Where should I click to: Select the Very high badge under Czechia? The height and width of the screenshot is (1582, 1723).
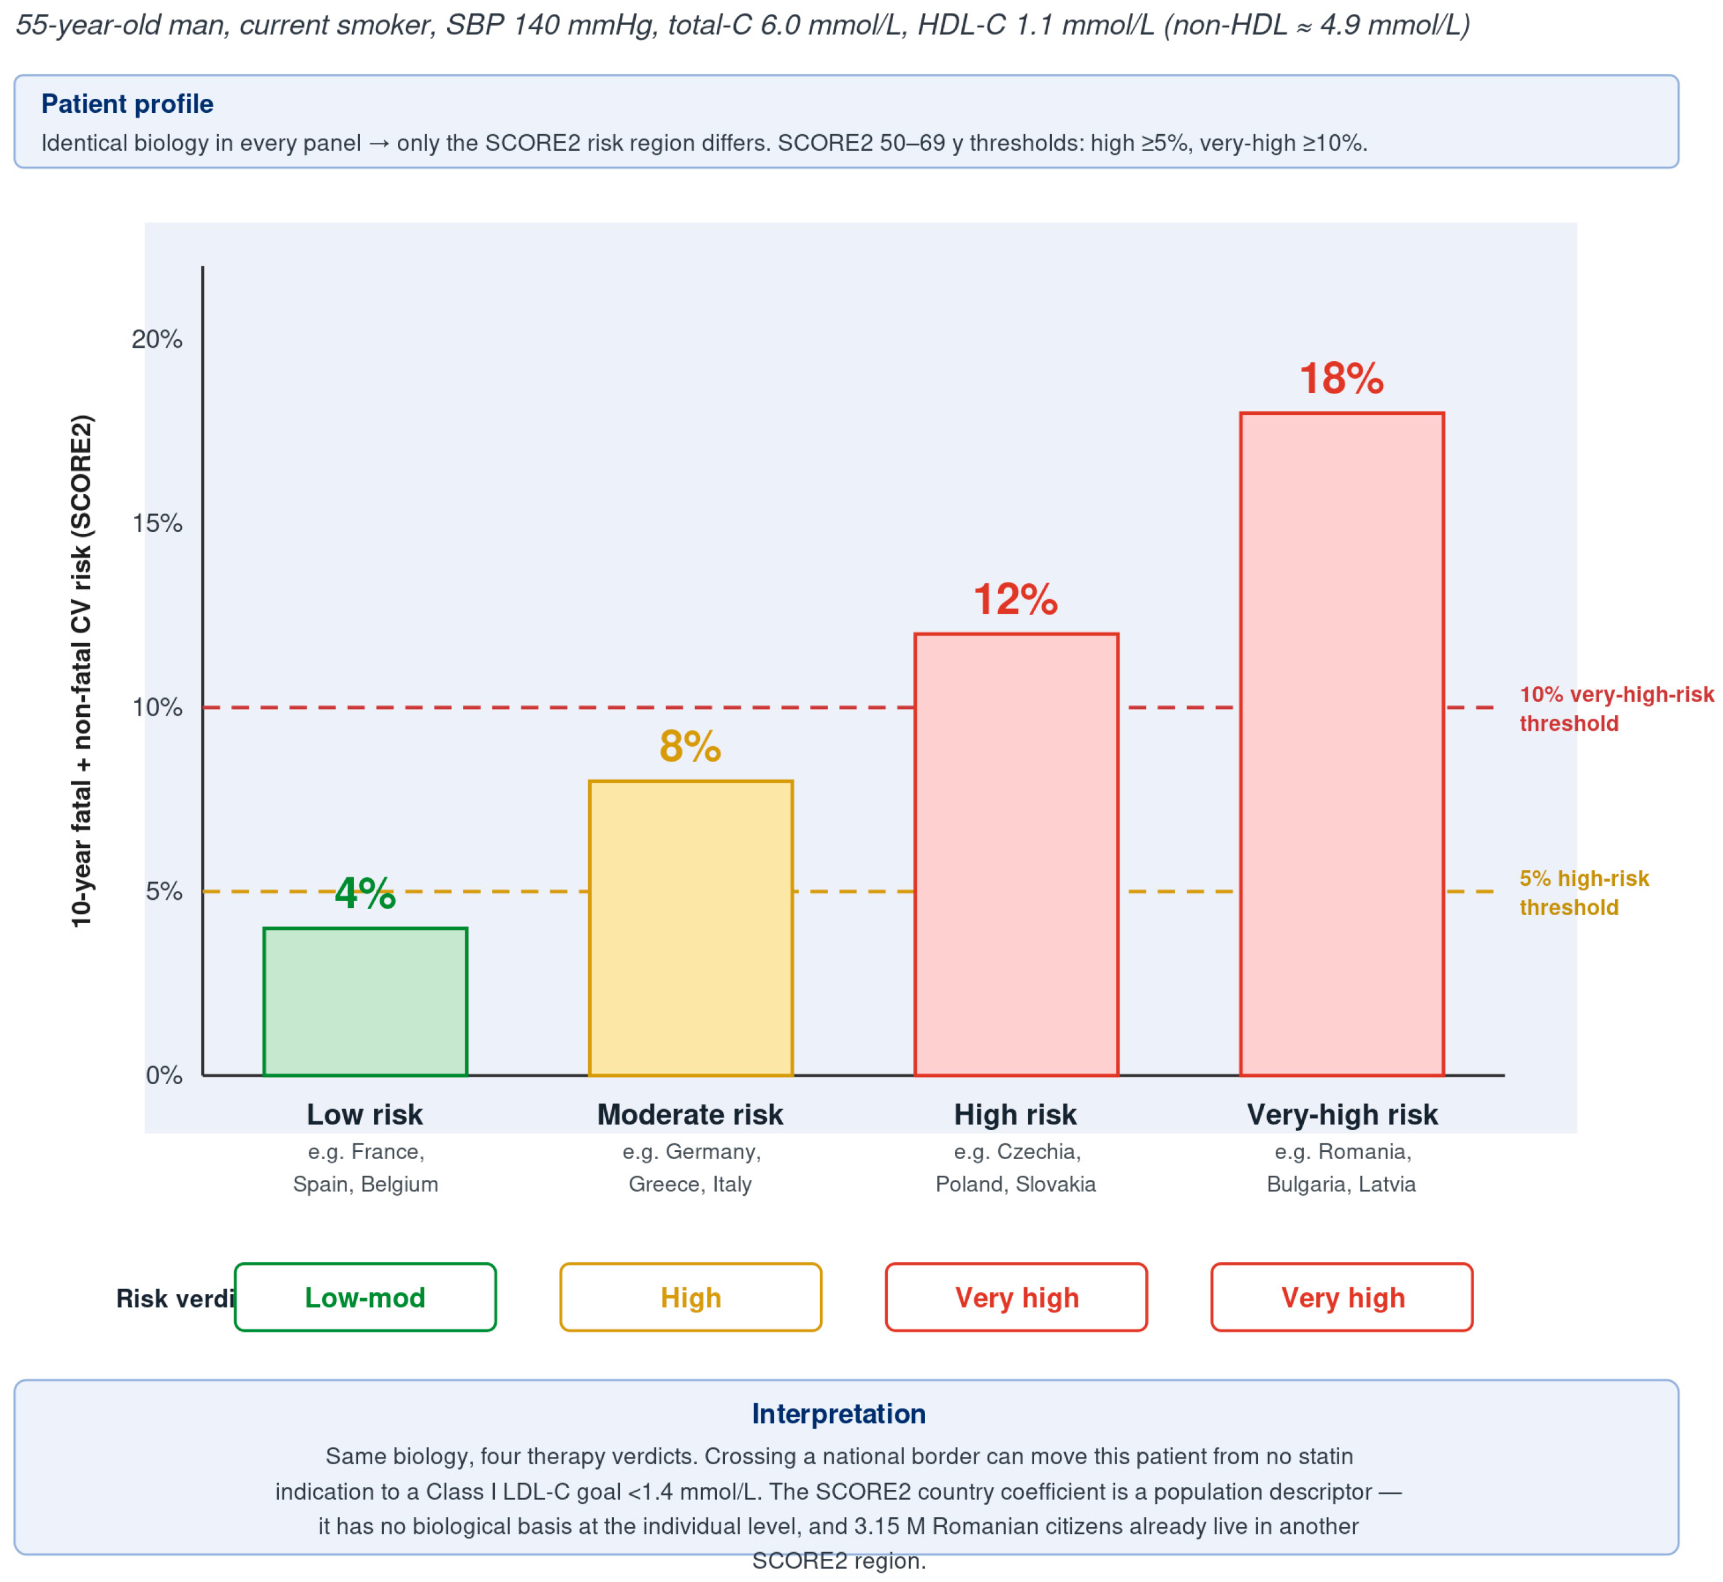[x=1016, y=1297]
